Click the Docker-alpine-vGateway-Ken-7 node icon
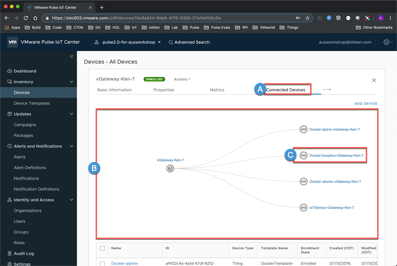 click(304, 129)
